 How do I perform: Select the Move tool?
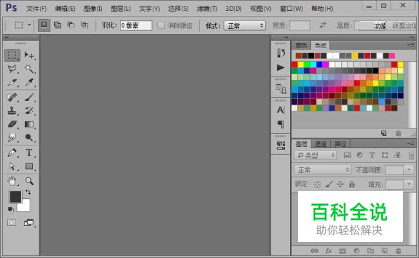tap(29, 55)
